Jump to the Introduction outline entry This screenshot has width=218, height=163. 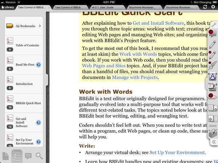(24, 84)
